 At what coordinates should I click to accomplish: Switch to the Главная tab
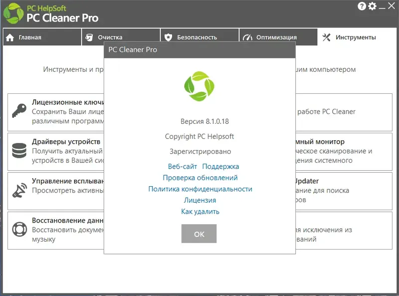pyautogui.click(x=30, y=36)
